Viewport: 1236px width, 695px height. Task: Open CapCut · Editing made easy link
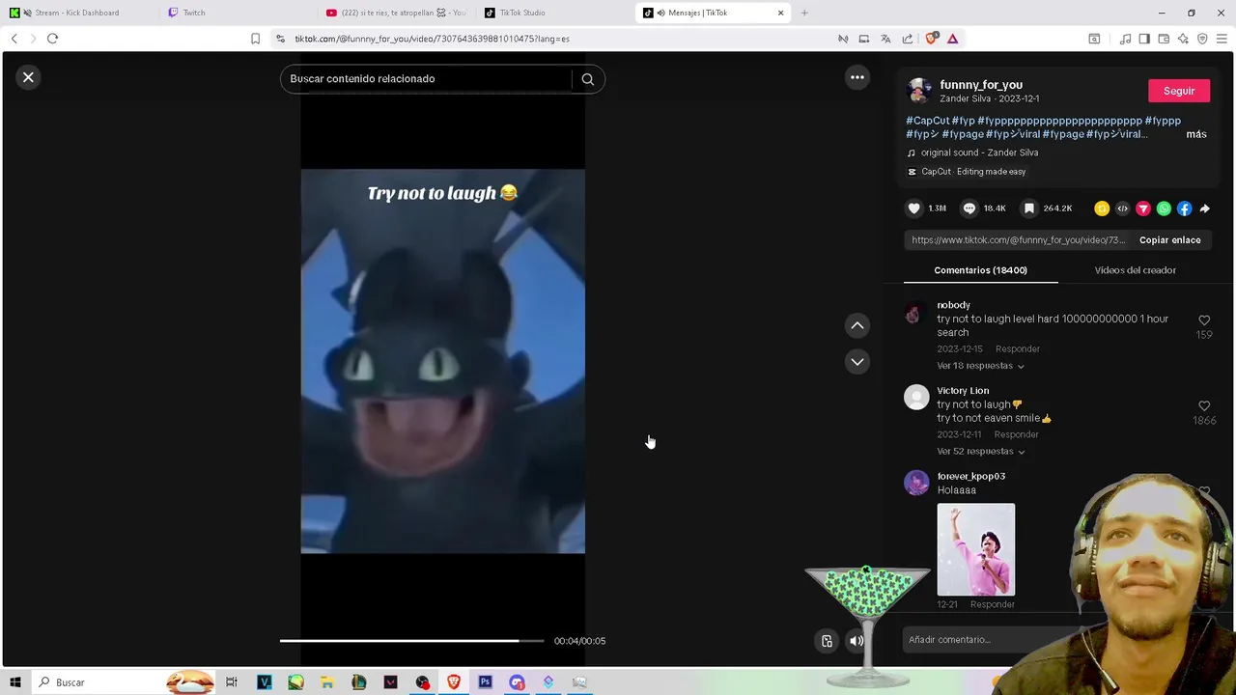pyautogui.click(x=973, y=172)
